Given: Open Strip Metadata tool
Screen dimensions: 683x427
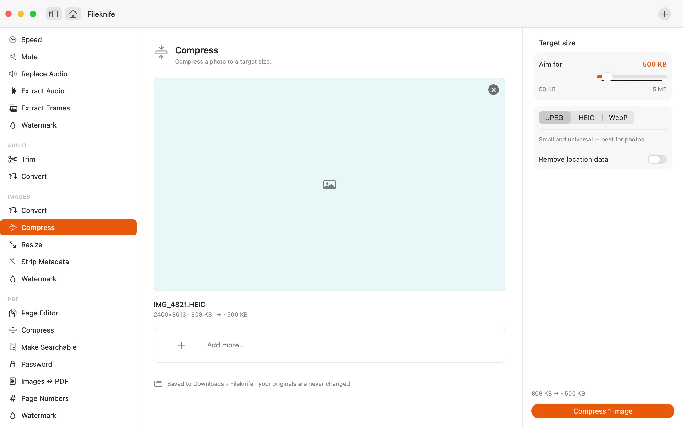Looking at the screenshot, I should (68, 262).
